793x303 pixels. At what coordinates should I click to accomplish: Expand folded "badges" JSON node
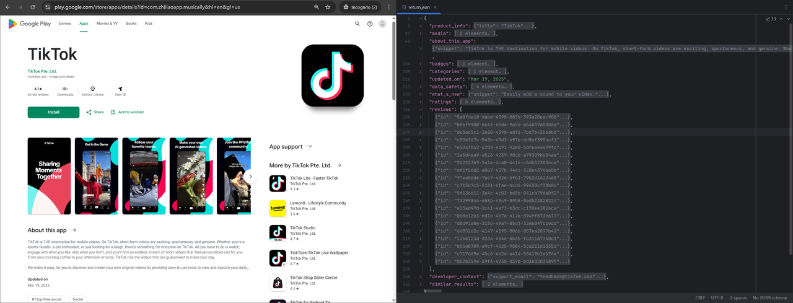point(421,64)
